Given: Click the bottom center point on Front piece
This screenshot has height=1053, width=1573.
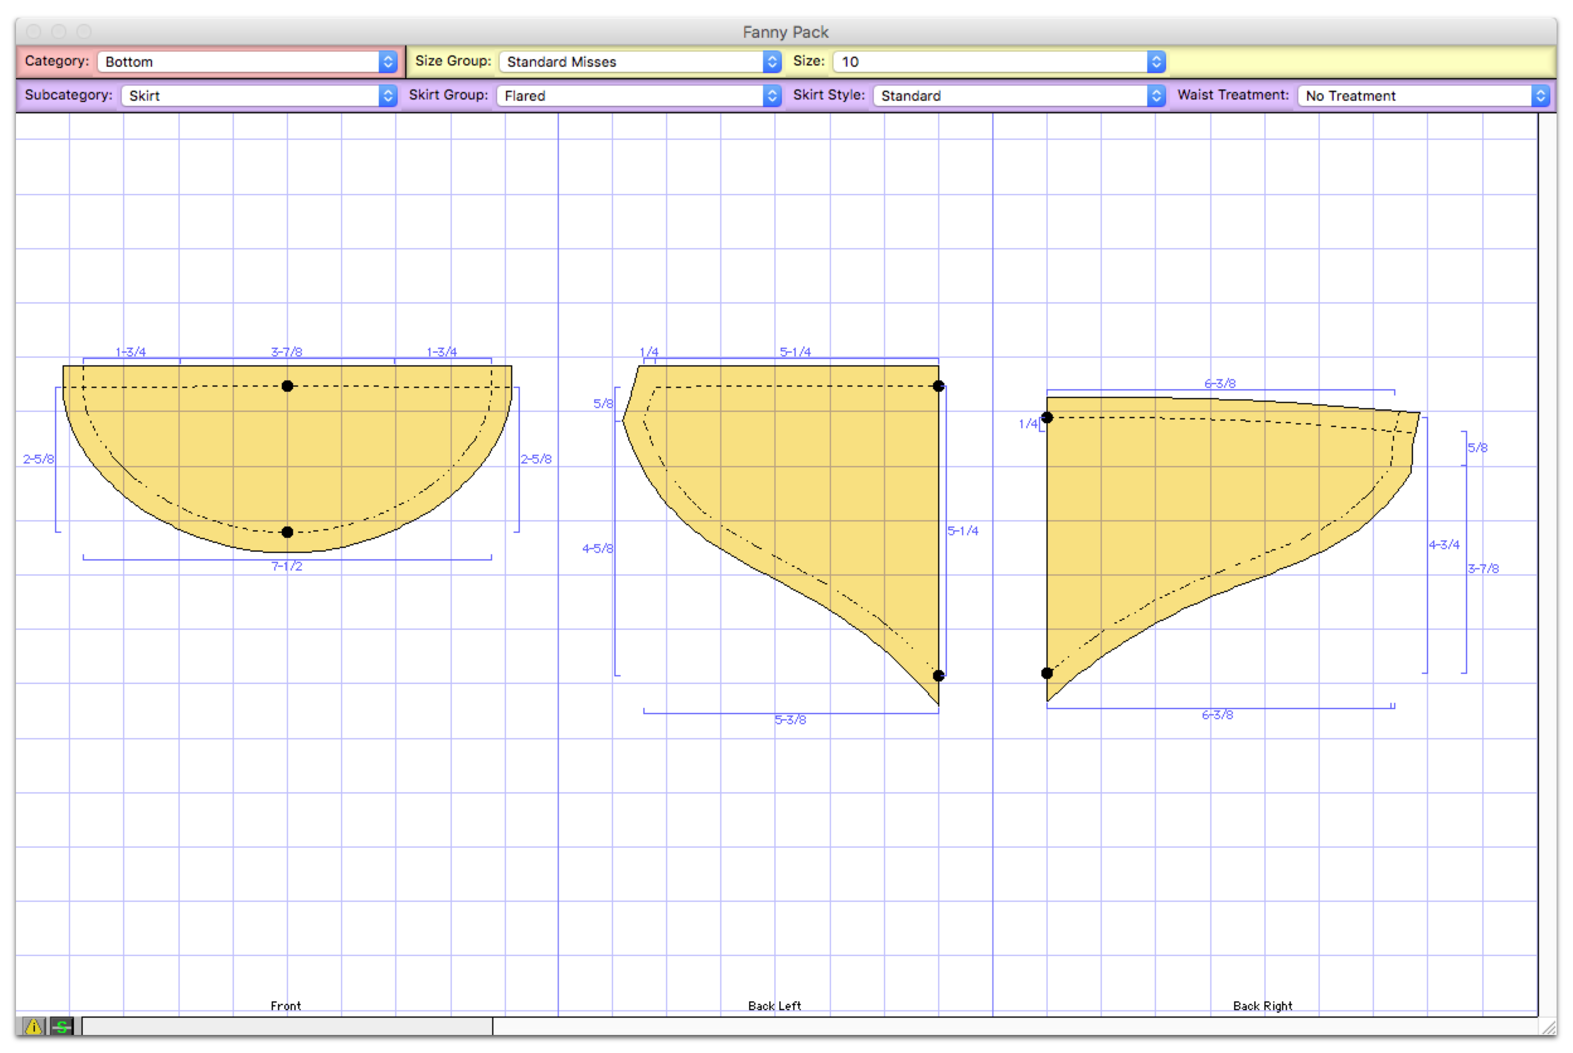Looking at the screenshot, I should coord(288,532).
